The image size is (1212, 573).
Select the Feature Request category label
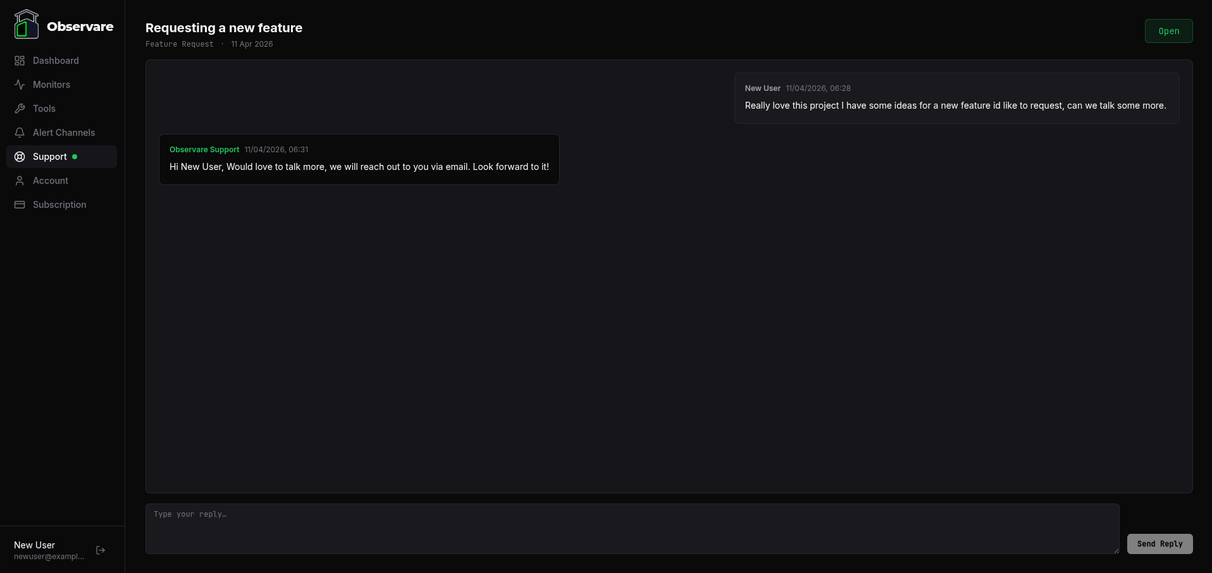point(179,44)
